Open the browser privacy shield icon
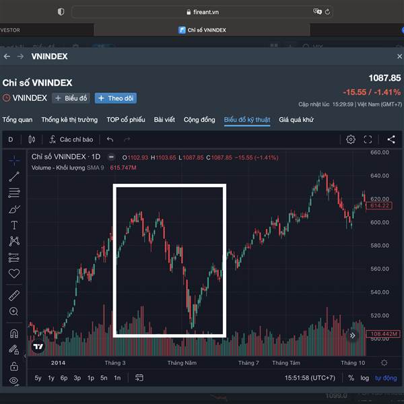This screenshot has width=404, height=404. click(61, 12)
